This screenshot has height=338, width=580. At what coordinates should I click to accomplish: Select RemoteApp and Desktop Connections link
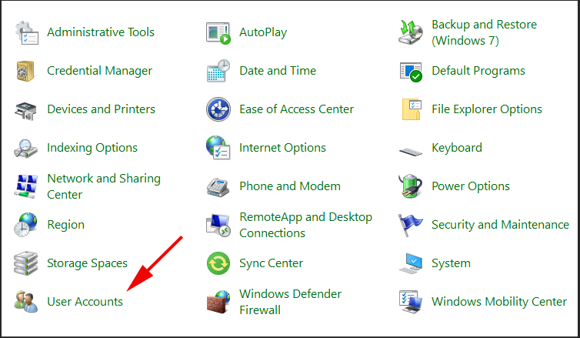click(305, 225)
